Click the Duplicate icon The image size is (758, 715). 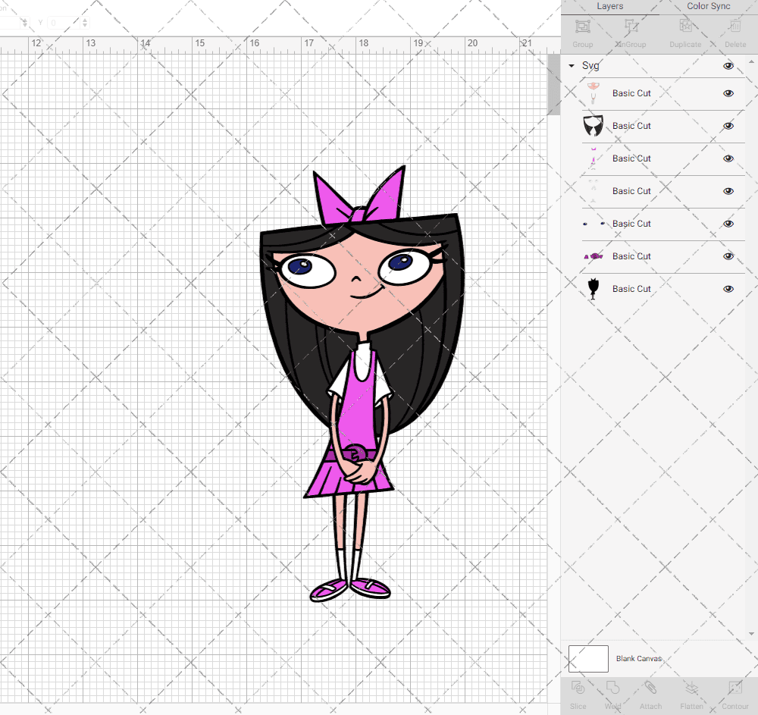click(x=685, y=26)
